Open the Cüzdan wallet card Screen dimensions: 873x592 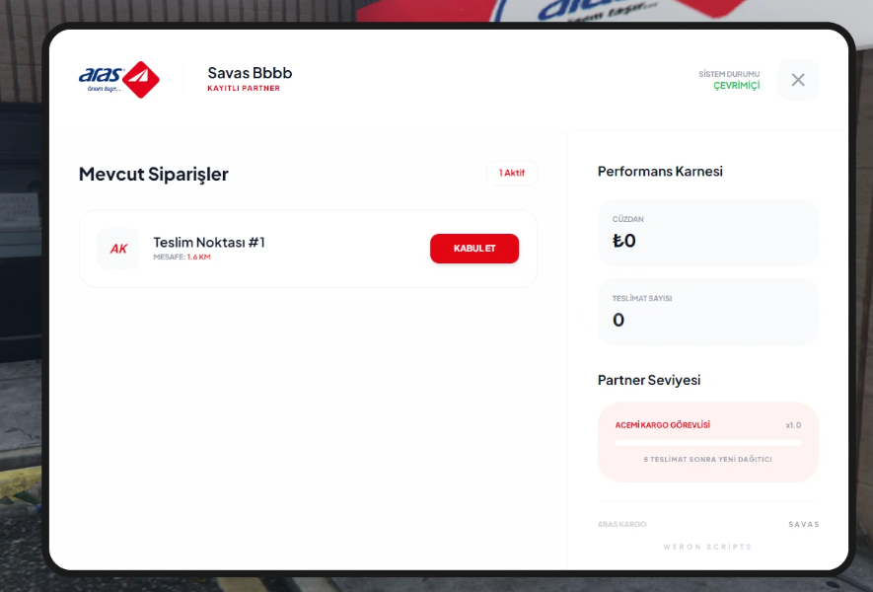pos(707,233)
